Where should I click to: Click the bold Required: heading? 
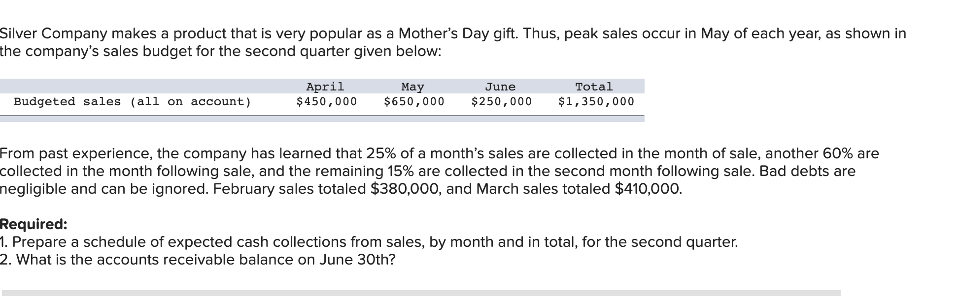click(x=34, y=224)
